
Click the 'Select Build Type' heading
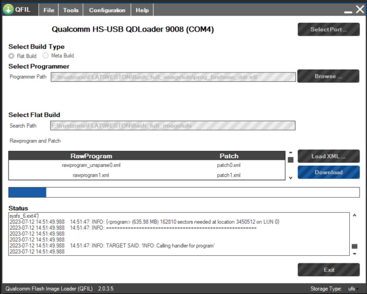tap(36, 47)
